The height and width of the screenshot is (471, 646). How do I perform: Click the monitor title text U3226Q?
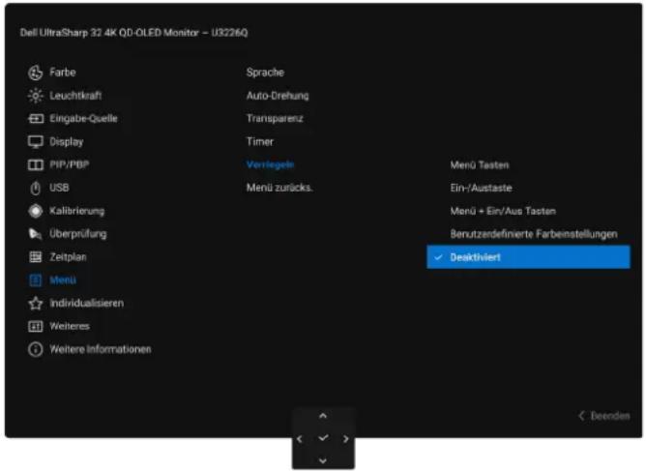(x=229, y=33)
